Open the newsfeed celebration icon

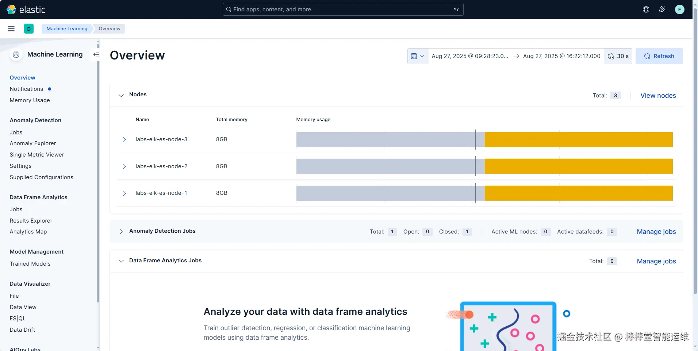pyautogui.click(x=662, y=9)
